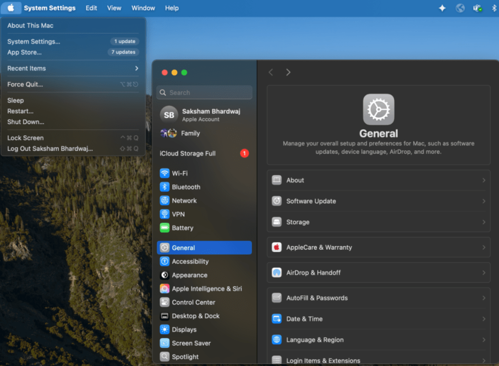The height and width of the screenshot is (366, 499).
Task: Click the Software Update row icon
Action: point(277,201)
